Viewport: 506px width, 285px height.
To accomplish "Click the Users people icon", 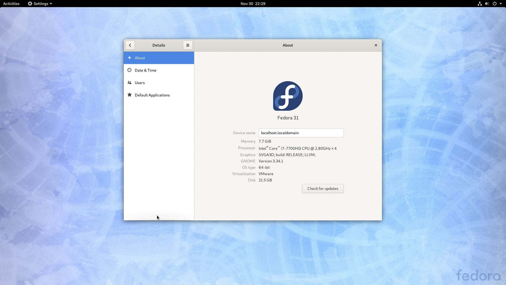I will [129, 82].
